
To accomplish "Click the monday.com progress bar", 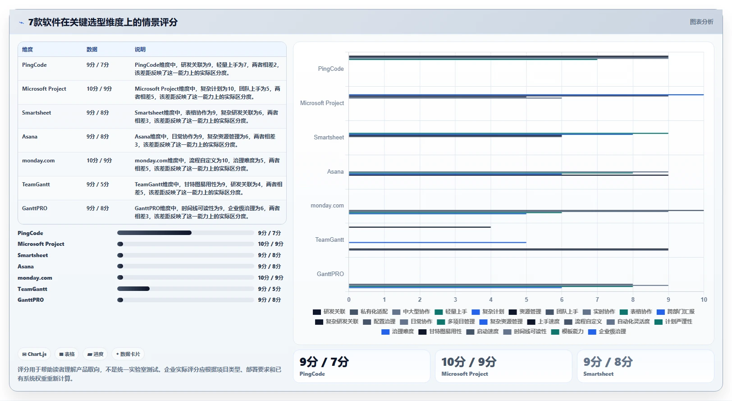I will tap(186, 278).
